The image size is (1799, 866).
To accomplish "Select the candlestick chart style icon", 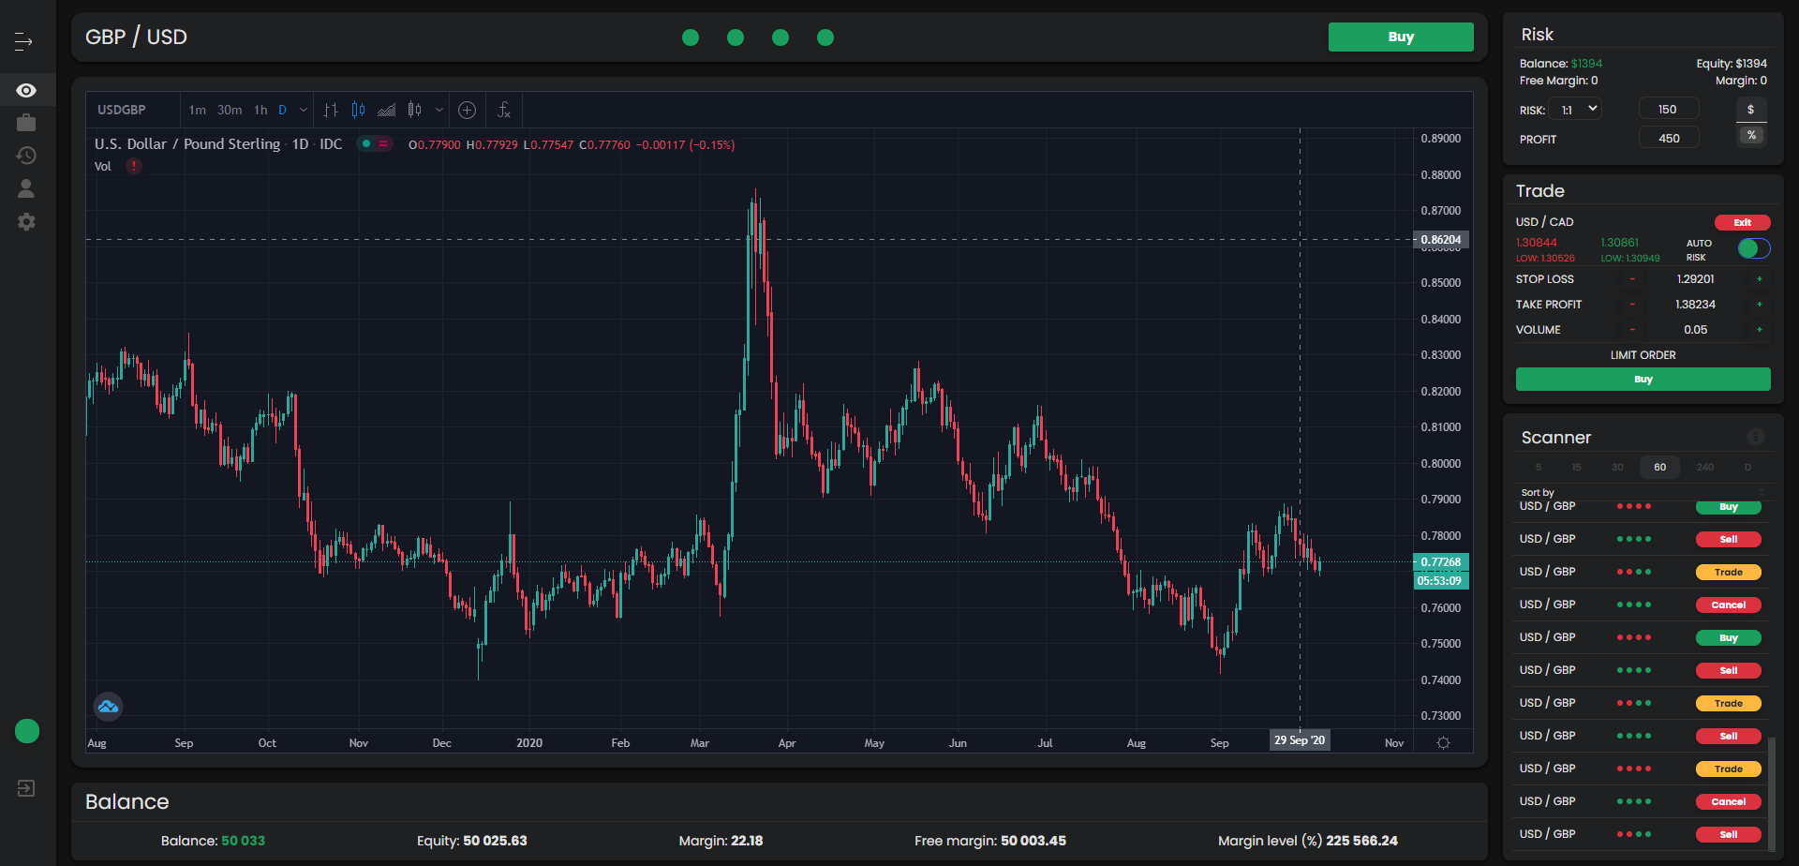I will [x=358, y=110].
